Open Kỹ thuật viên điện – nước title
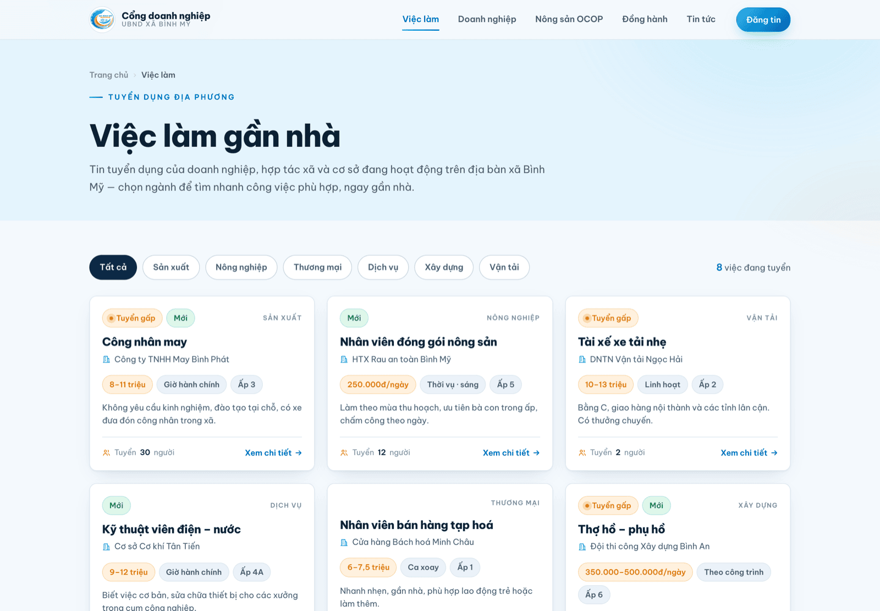Viewport: 880px width, 611px height. (172, 530)
